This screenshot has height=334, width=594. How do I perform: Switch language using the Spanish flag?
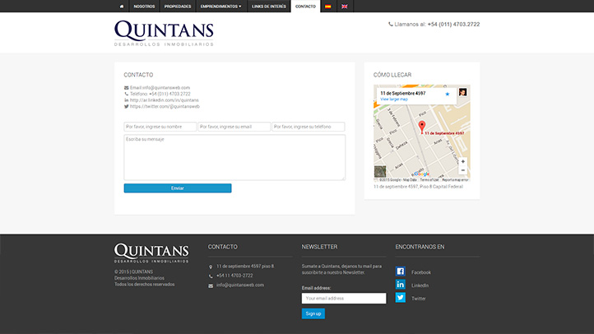pos(328,7)
